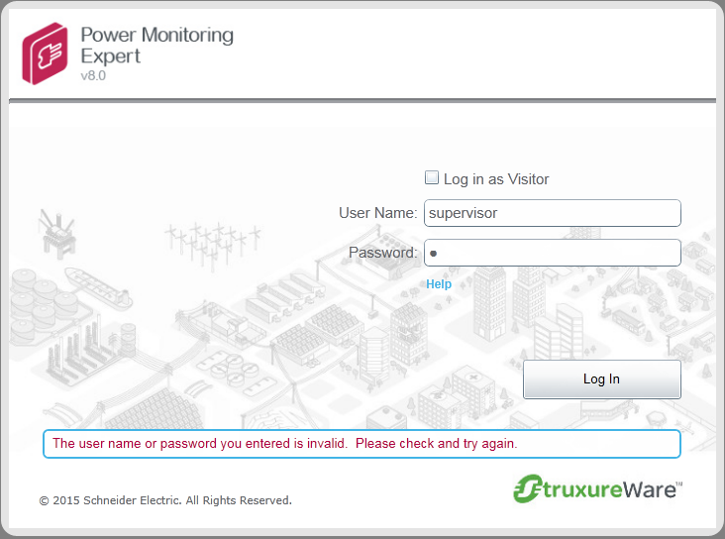Image resolution: width=725 pixels, height=539 pixels.
Task: Click the User Name: label
Action: click(377, 213)
